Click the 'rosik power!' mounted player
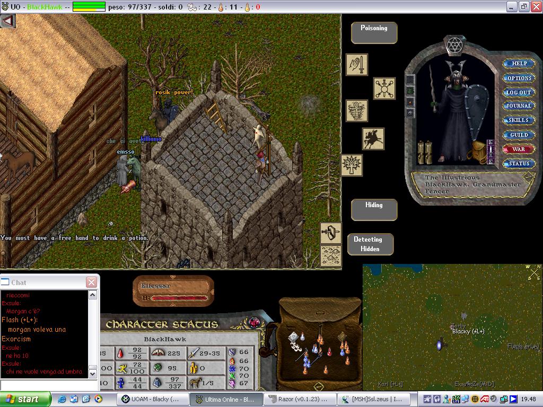The width and height of the screenshot is (543, 407). (164, 115)
